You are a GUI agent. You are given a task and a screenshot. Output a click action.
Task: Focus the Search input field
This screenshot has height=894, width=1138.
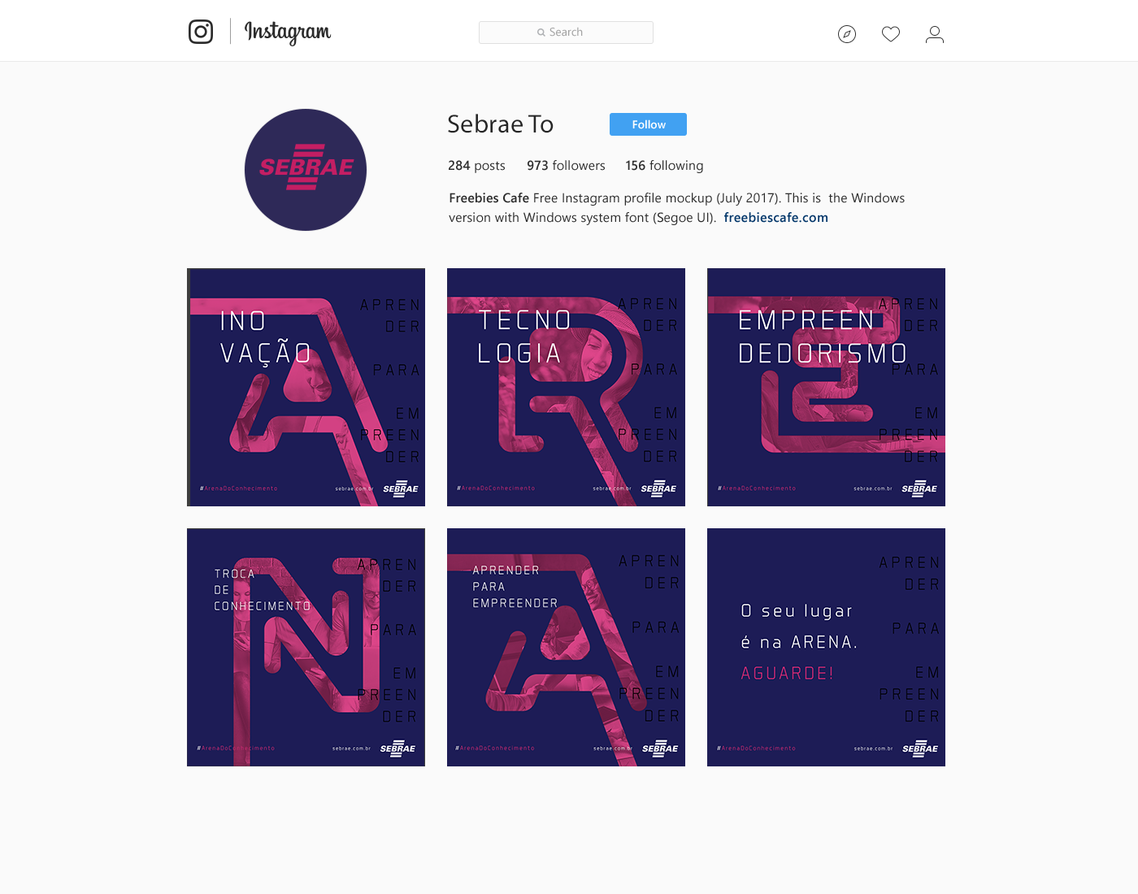tap(566, 33)
